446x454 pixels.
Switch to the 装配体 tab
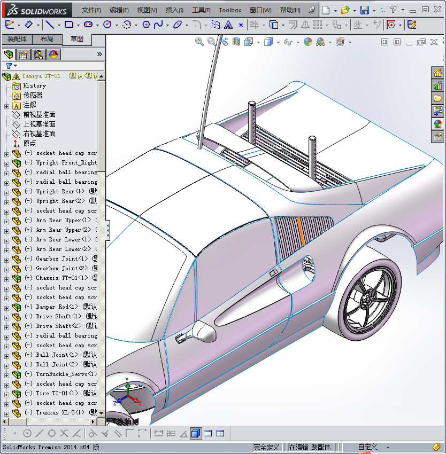[17, 39]
